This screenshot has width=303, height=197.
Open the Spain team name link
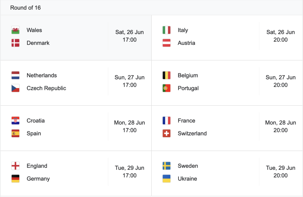click(x=34, y=133)
